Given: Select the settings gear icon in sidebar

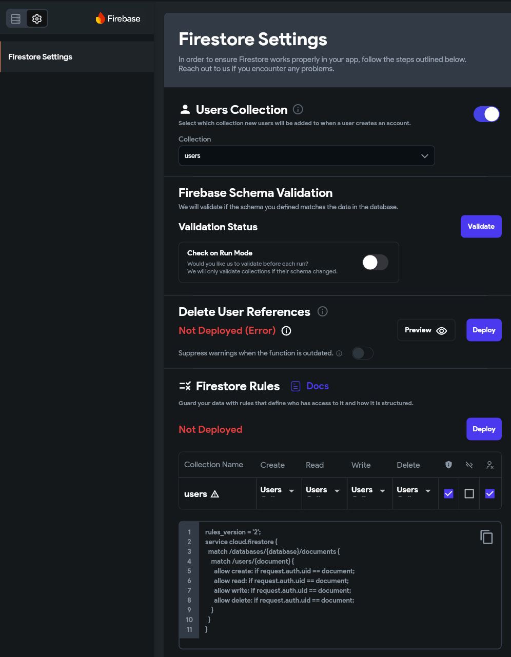Looking at the screenshot, I should point(37,19).
